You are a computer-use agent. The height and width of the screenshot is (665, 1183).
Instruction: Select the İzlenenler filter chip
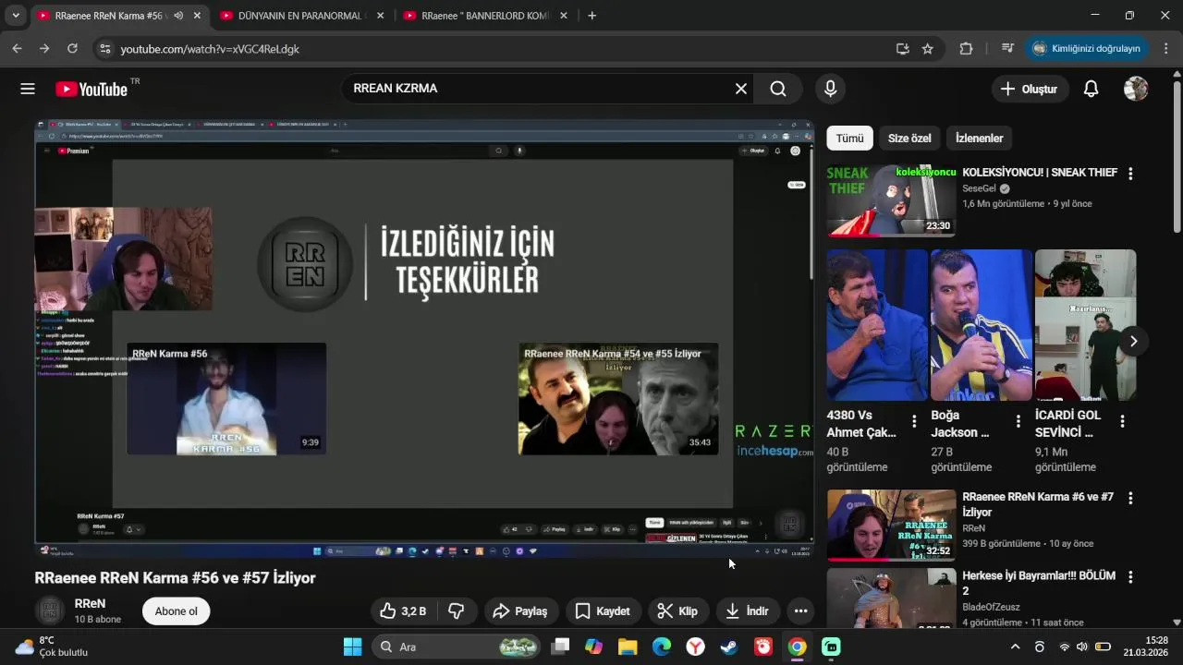tap(979, 139)
